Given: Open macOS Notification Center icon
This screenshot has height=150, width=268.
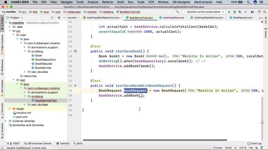Looking at the screenshot, I should 261,2.
